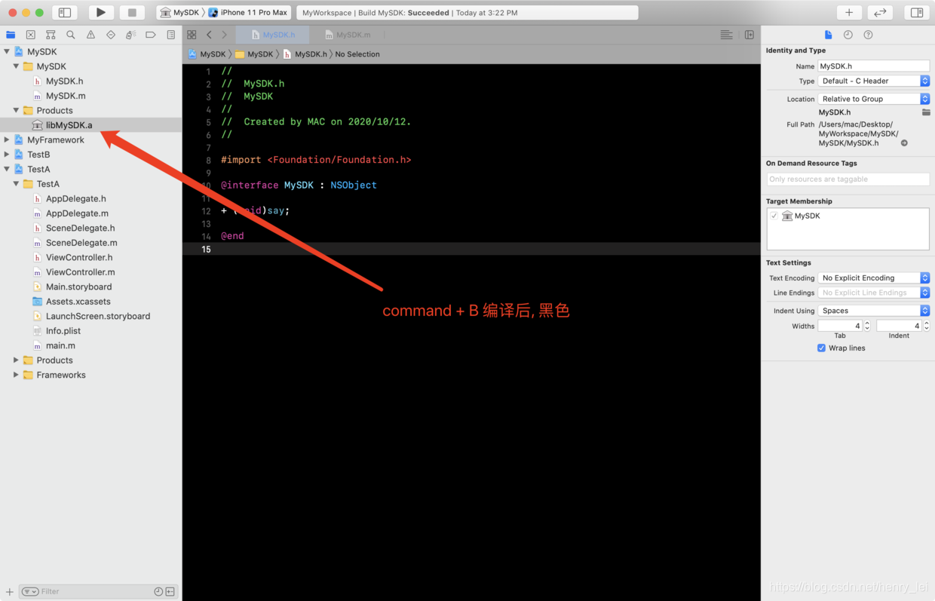Viewport: 935px width, 601px height.
Task: Open the Find navigator magnifier icon
Action: pyautogui.click(x=71, y=35)
